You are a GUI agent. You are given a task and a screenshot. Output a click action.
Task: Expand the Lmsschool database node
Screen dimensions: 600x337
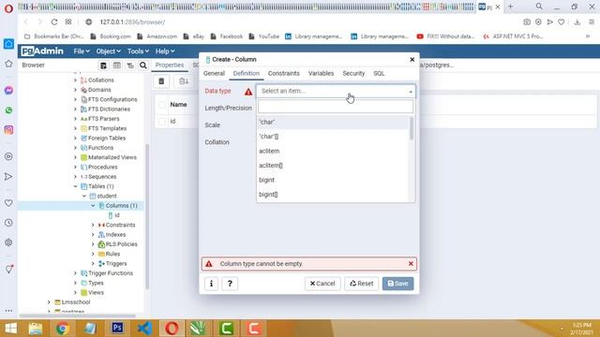tap(49, 302)
